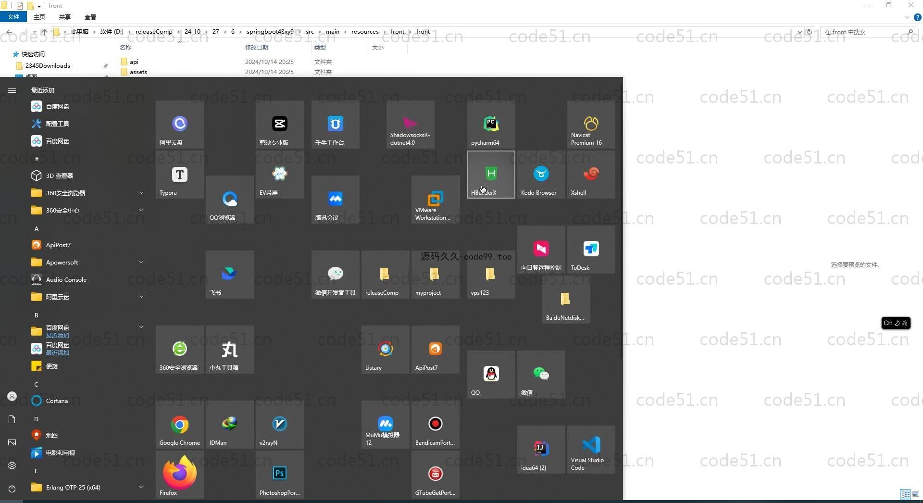Viewport: 923px width, 503px height.
Task: Open Start menu settings gear
Action: tap(12, 465)
